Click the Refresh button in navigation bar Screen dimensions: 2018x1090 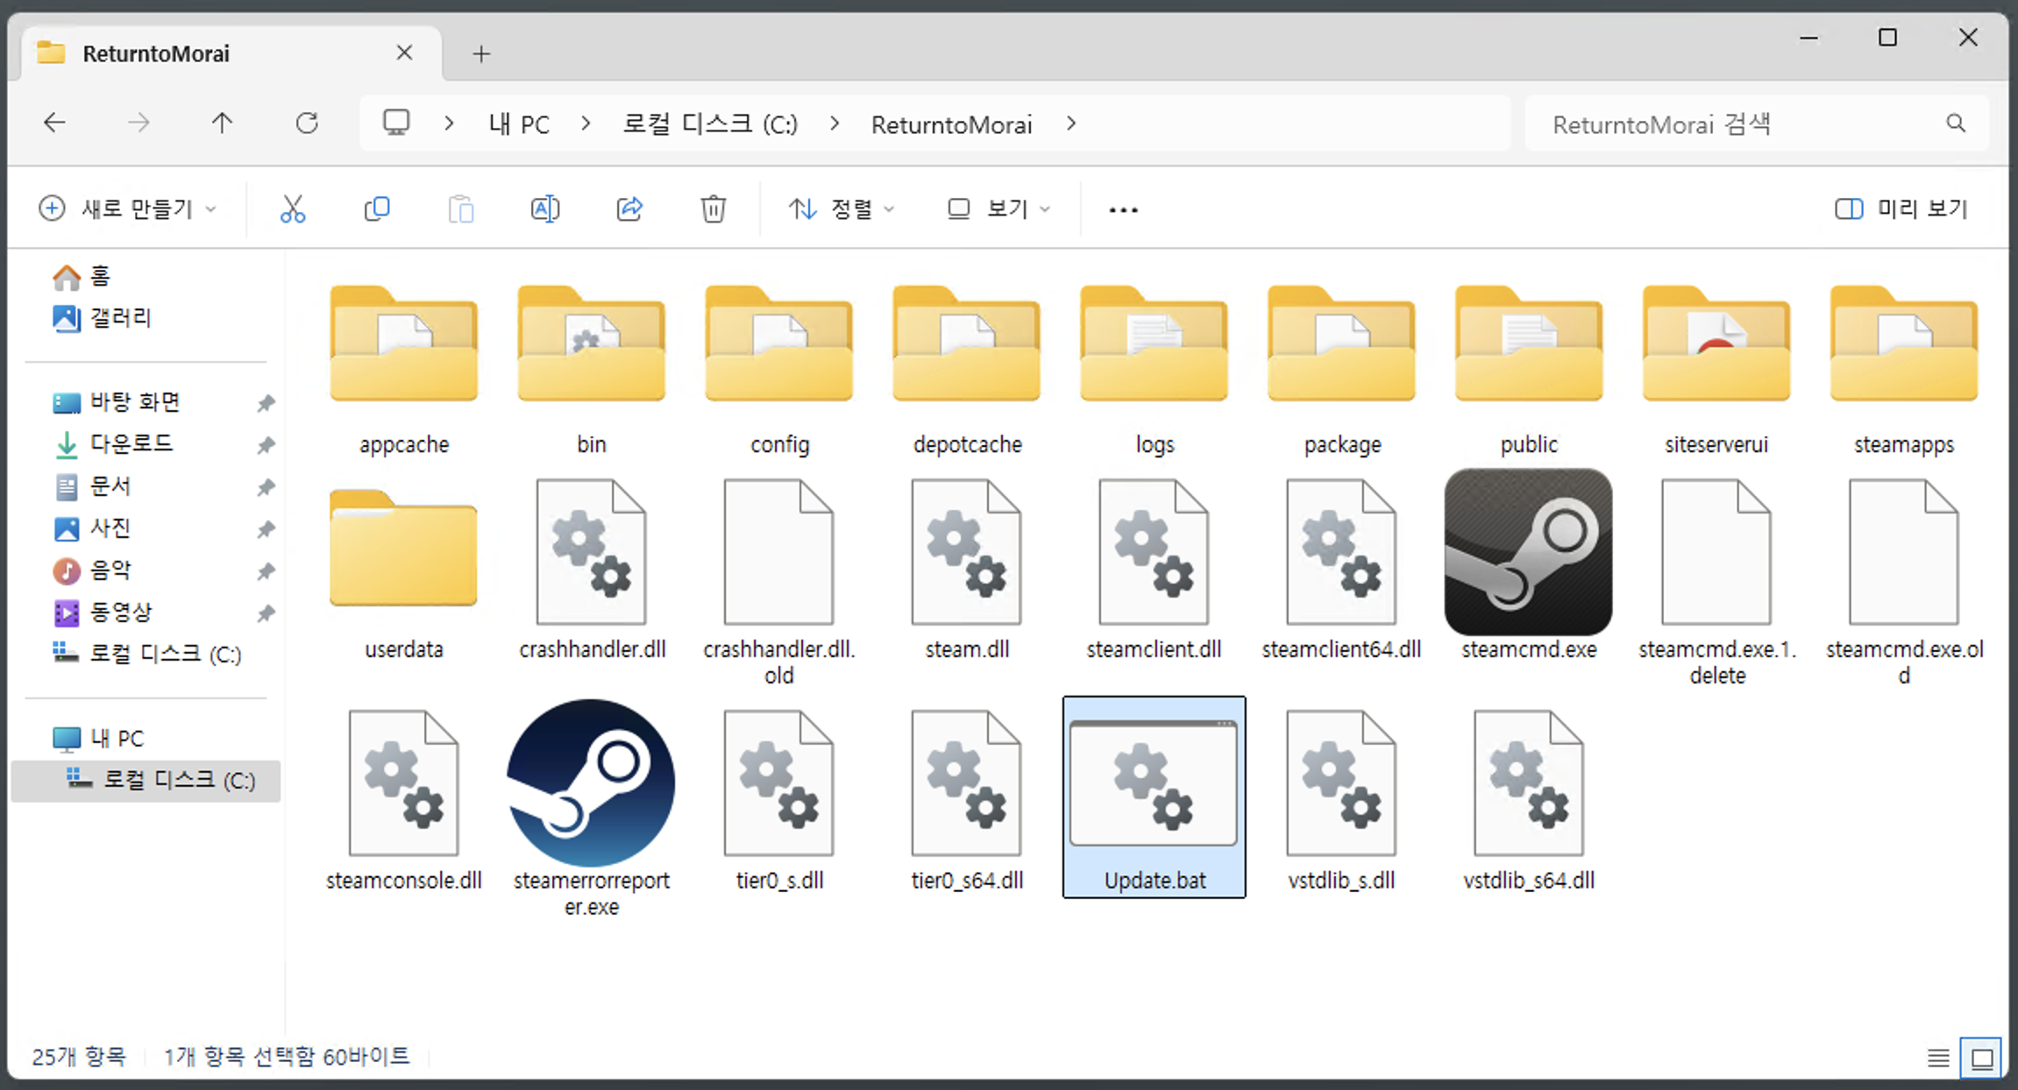[307, 124]
